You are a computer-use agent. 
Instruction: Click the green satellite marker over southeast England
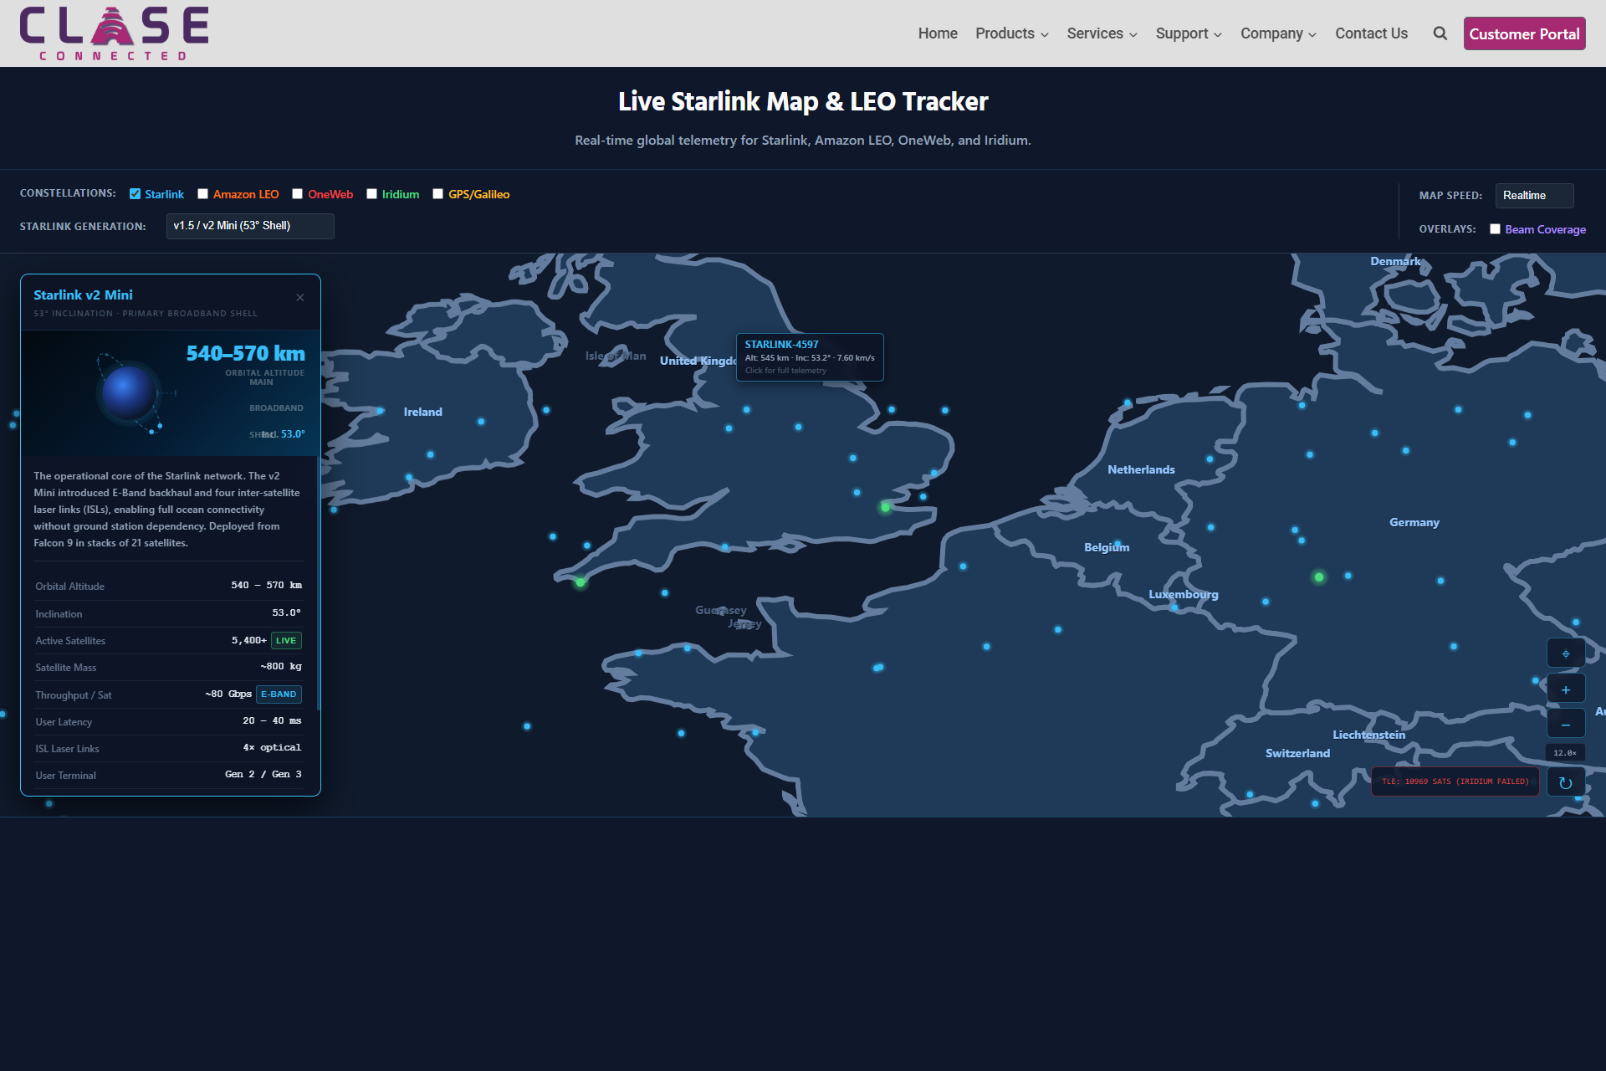885,507
